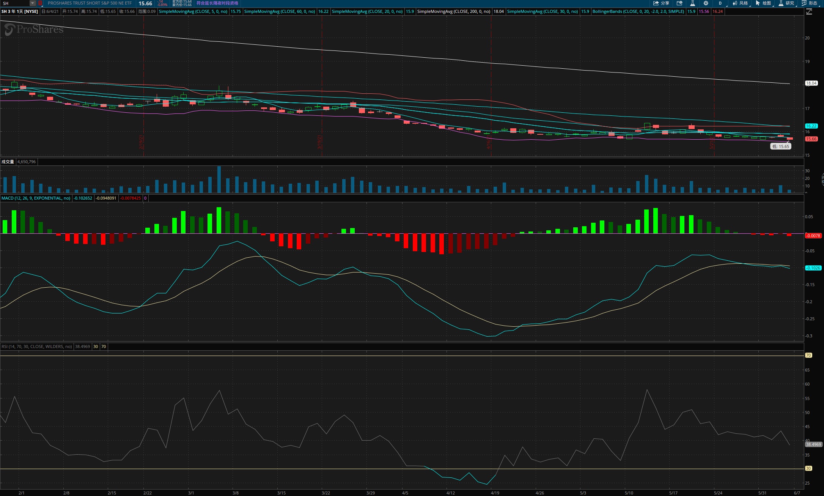Click the red symbol link indicator
Viewport: 824px width, 496px height.
[40, 3]
